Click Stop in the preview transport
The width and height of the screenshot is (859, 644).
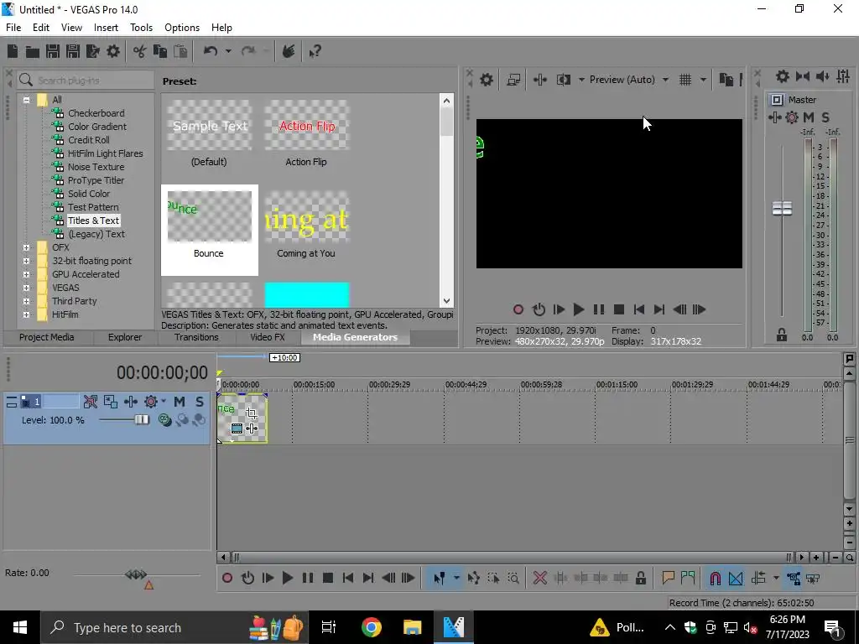[x=618, y=310]
